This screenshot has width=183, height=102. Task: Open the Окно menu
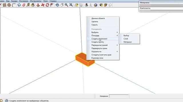[x=45, y=1]
